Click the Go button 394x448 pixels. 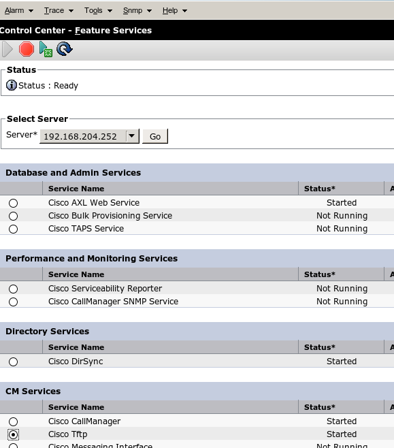(155, 136)
